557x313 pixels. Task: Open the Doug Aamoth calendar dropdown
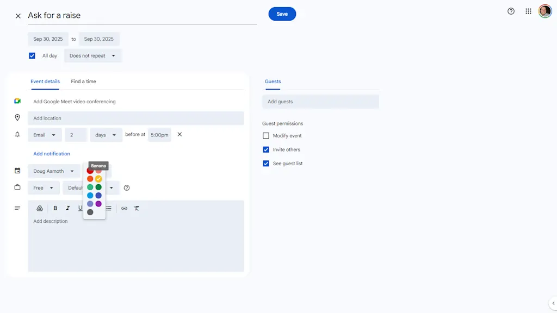pyautogui.click(x=54, y=171)
